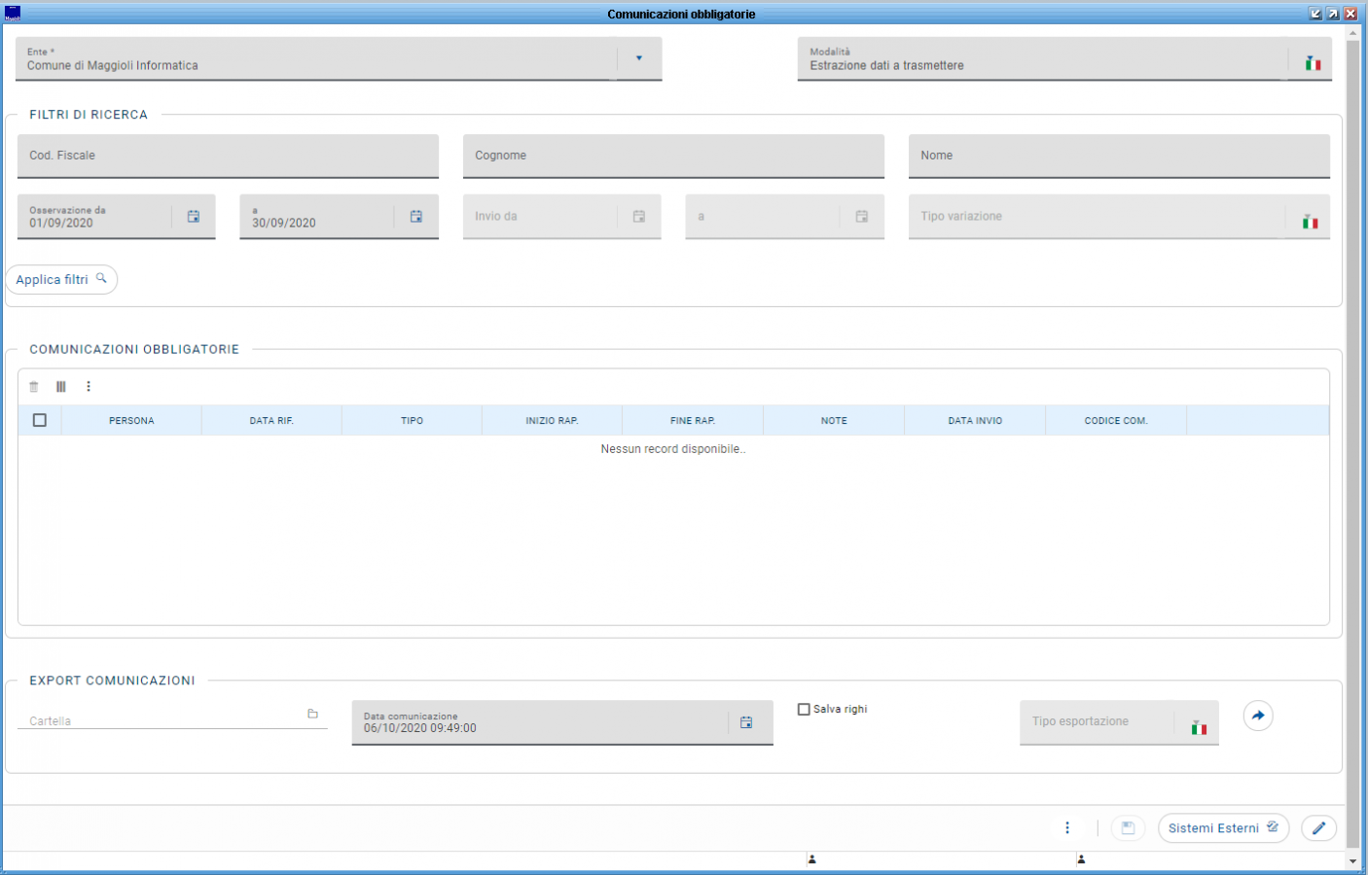
Task: Open the grid toolbar three-dot menu
Action: pyautogui.click(x=89, y=387)
